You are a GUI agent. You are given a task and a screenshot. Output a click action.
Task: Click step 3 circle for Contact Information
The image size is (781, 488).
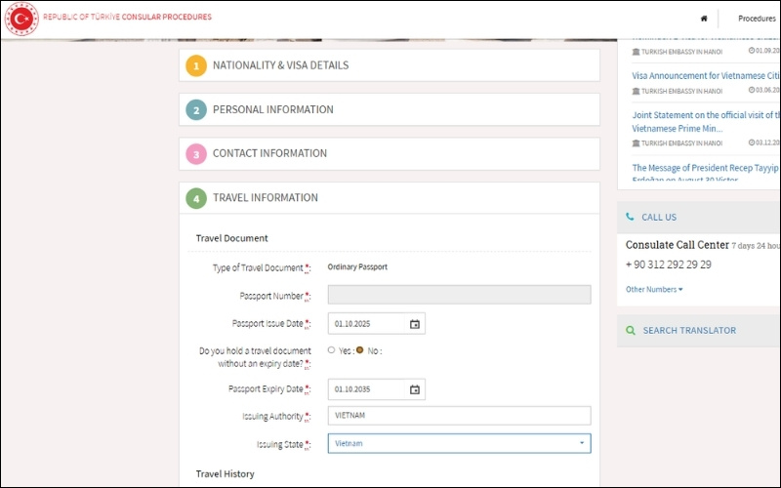(196, 154)
